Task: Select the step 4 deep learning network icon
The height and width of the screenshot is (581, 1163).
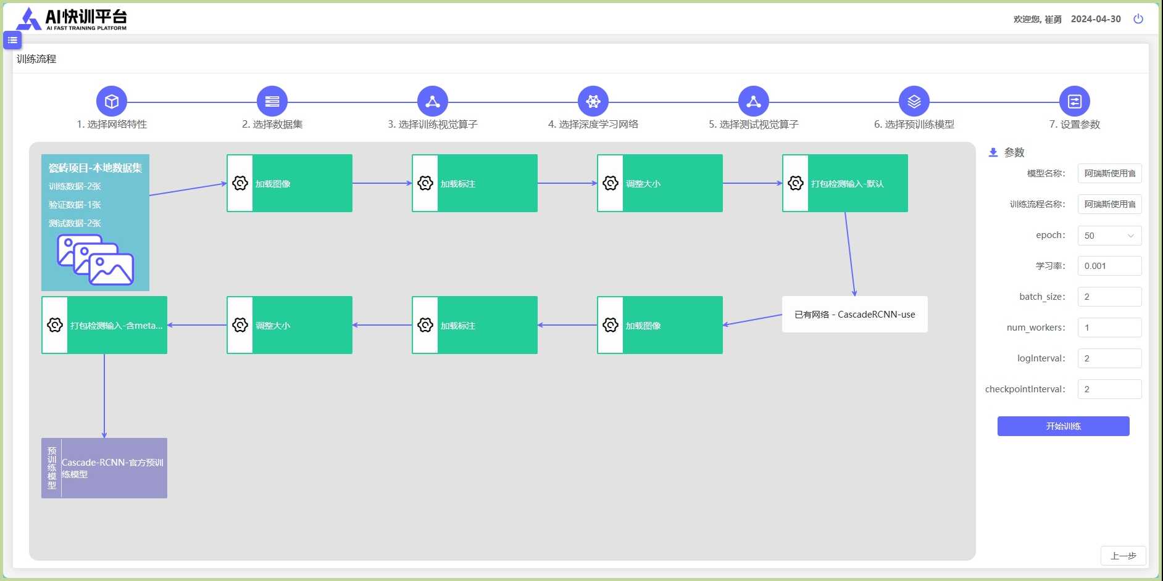Action: click(x=593, y=101)
